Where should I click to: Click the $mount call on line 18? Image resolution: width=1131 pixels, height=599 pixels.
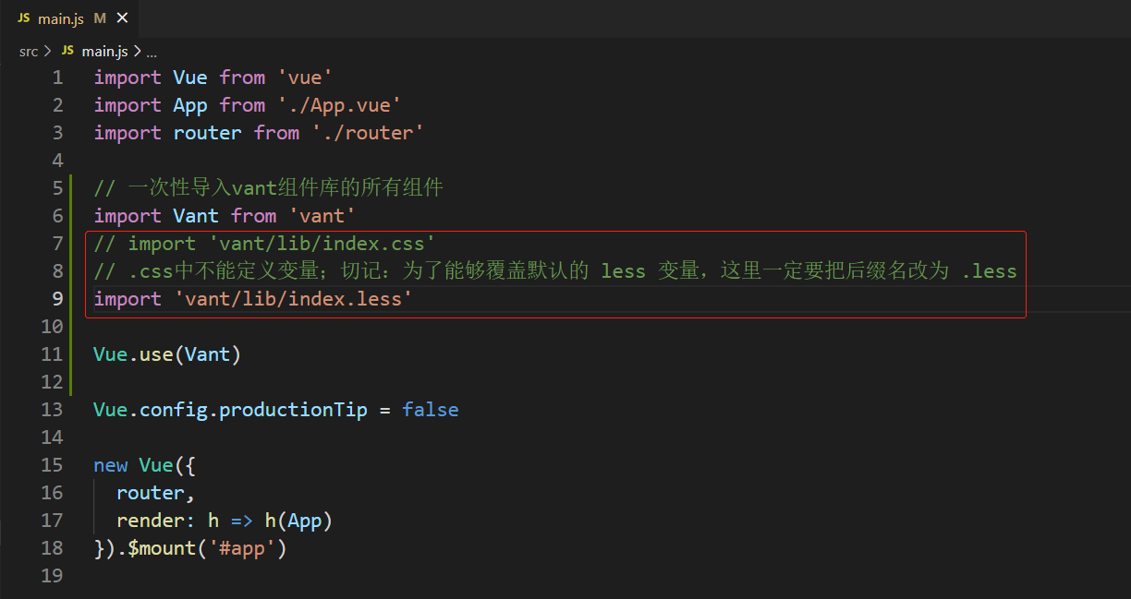pos(162,548)
